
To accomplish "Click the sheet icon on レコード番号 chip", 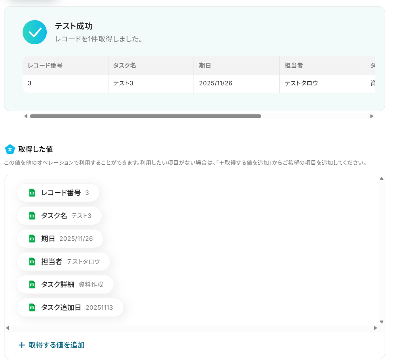I will tap(32, 193).
